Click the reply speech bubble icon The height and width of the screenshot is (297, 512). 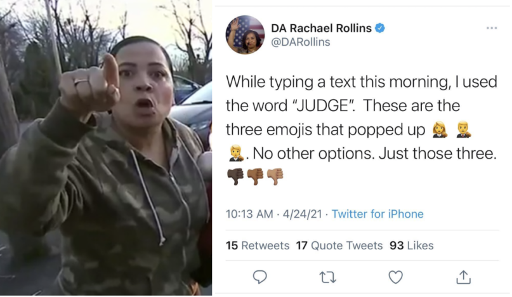(x=260, y=277)
